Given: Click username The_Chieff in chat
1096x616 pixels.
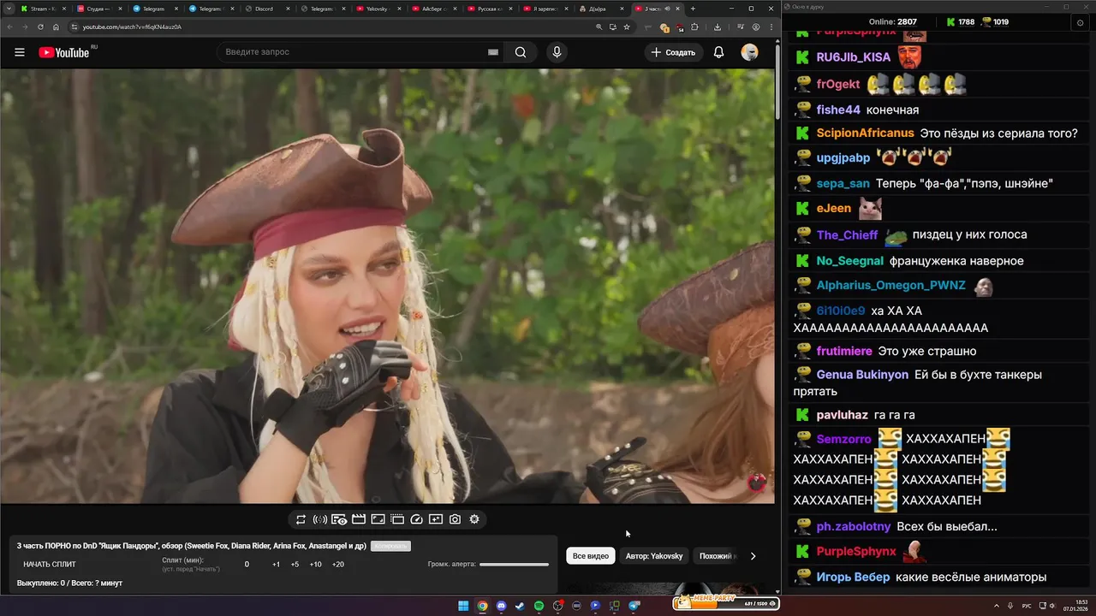Looking at the screenshot, I should [847, 235].
